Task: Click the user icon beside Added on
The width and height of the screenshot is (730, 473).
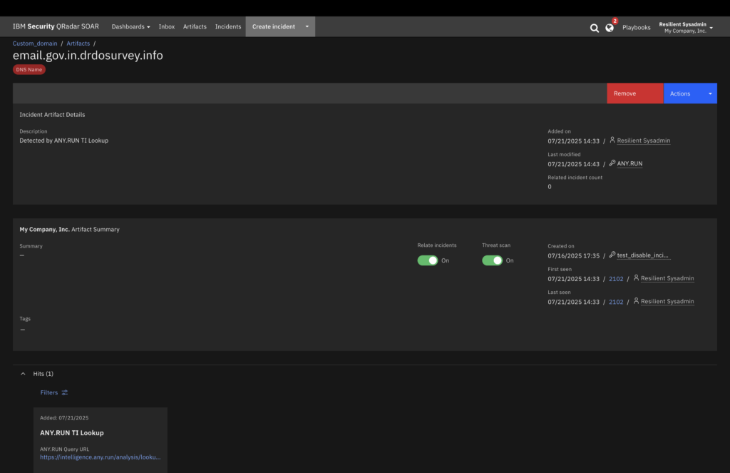Action: point(612,141)
